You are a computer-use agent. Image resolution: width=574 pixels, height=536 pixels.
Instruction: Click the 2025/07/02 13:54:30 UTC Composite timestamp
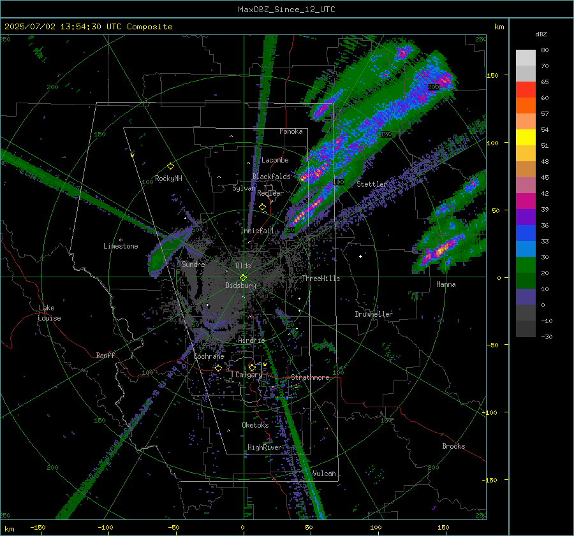[x=88, y=27]
